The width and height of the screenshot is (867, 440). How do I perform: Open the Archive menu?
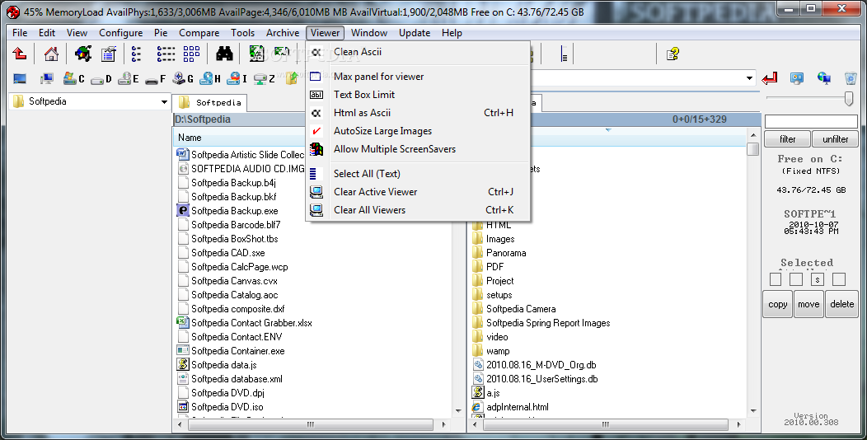point(283,33)
